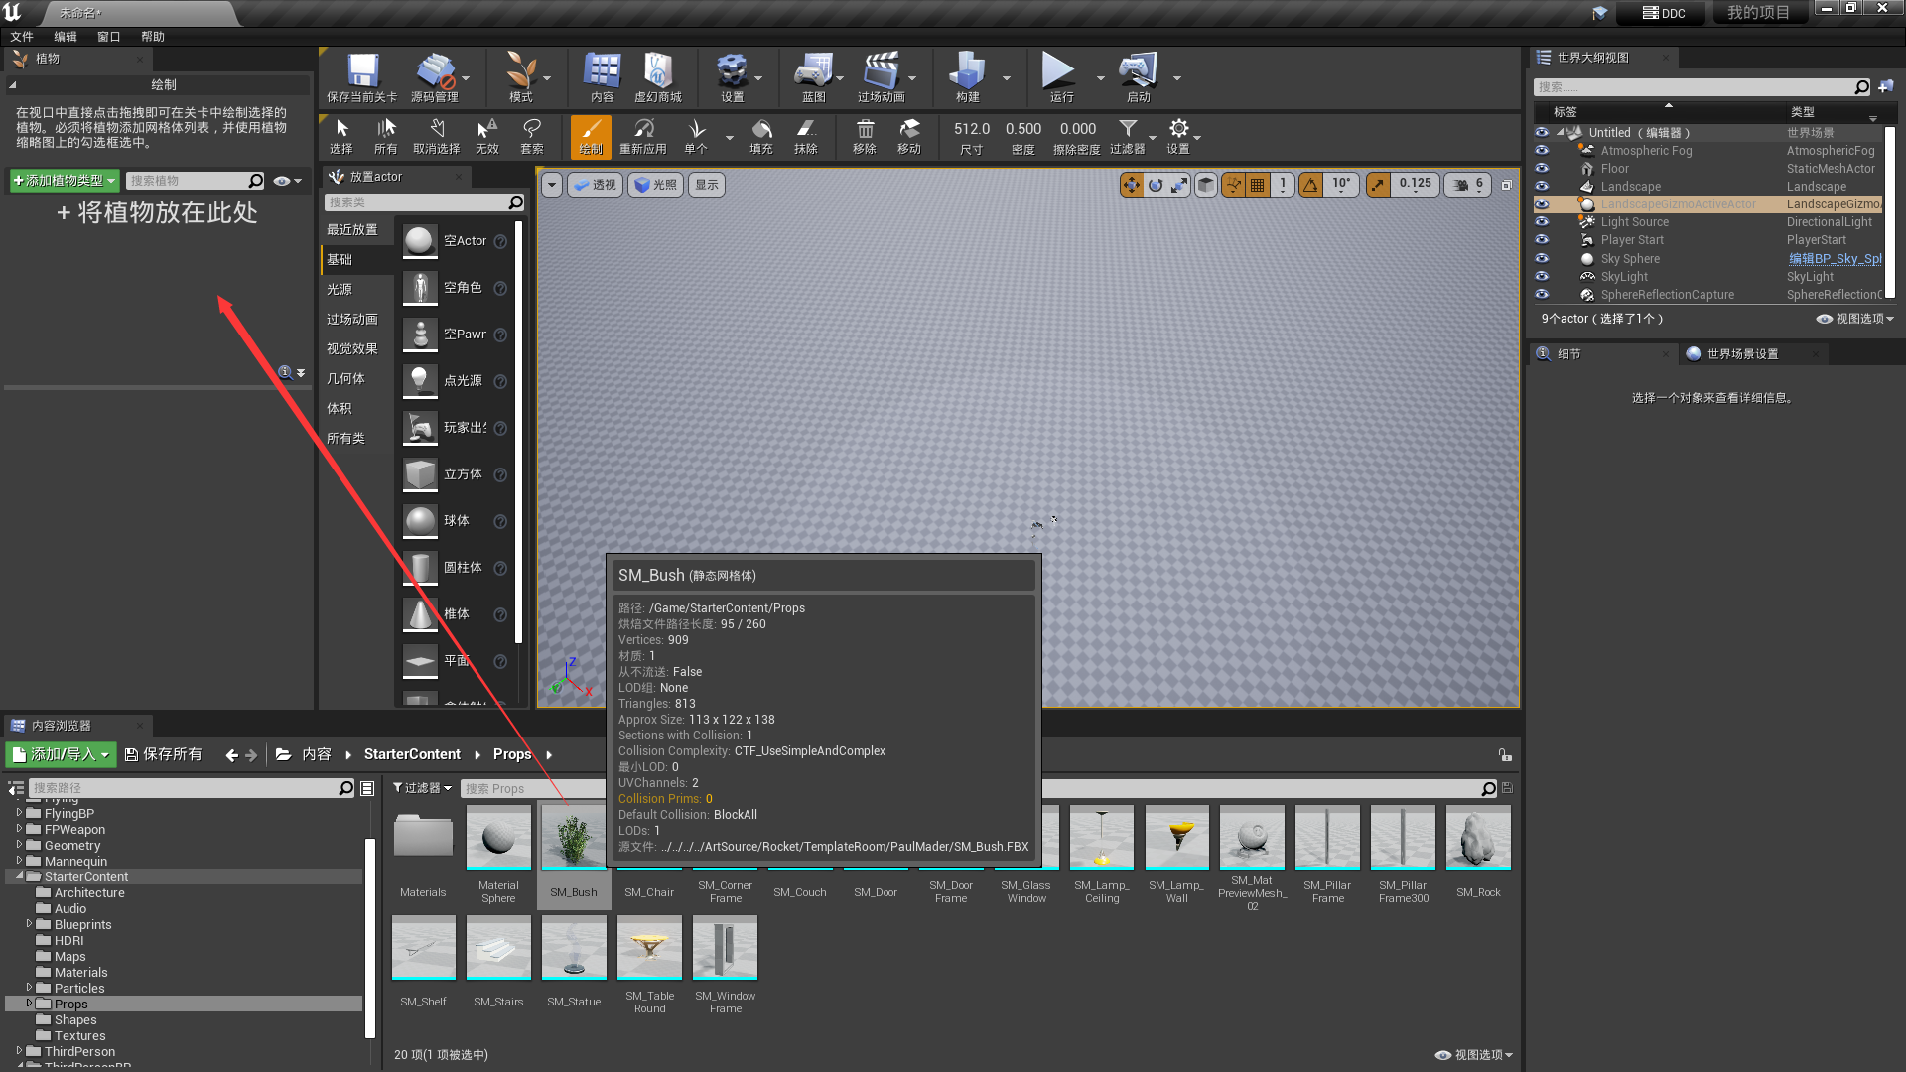Open the Content toolbar icon

(x=602, y=71)
